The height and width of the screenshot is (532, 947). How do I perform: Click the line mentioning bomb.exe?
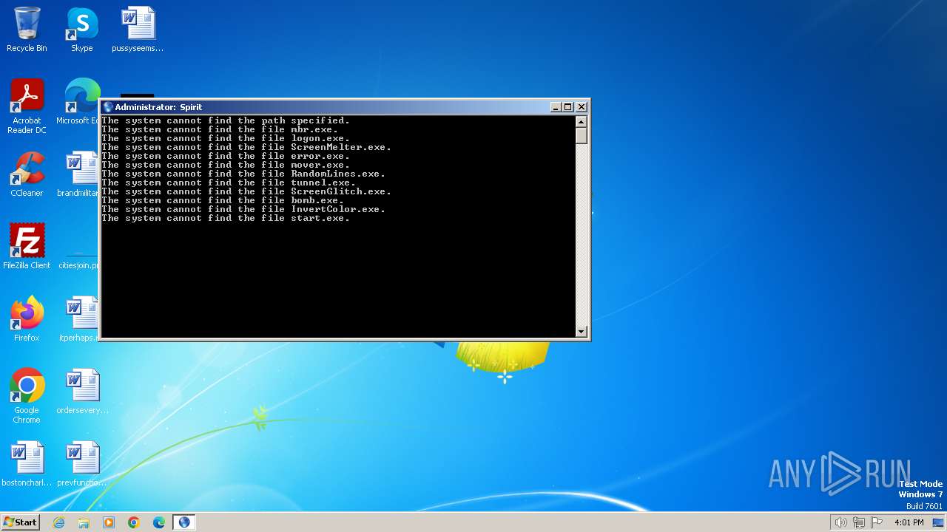tap(223, 200)
